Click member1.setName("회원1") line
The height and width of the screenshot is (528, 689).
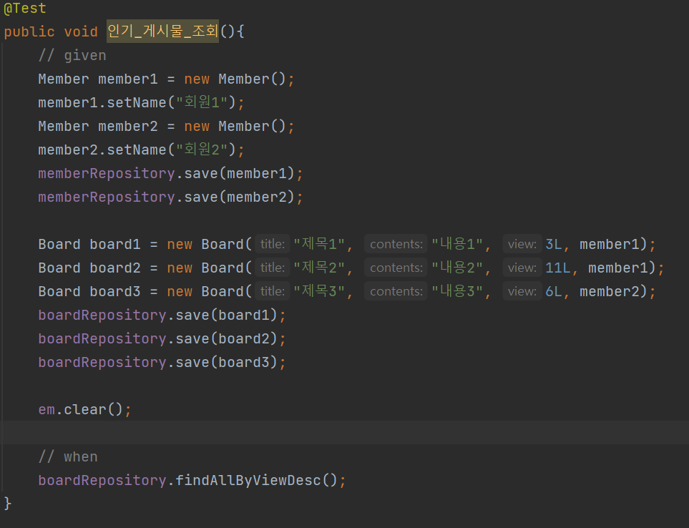tap(141, 103)
